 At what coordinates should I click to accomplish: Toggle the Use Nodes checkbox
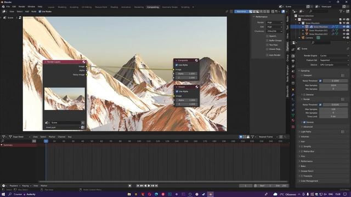[40, 11]
